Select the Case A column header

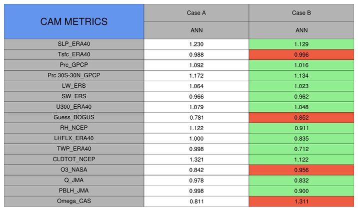196,13
